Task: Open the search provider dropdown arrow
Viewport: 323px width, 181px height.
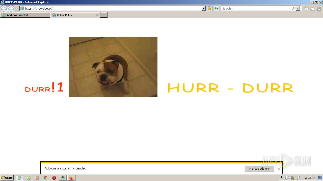Action: point(298,8)
